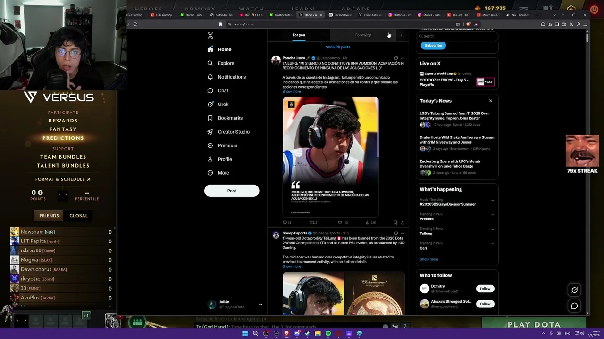
Task: Open account menu for Julián
Action: [x=260, y=304]
